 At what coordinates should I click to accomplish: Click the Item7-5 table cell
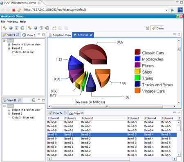pos(166,151)
